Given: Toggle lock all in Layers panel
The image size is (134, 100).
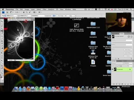Looking at the screenshot, I should pos(121,66).
